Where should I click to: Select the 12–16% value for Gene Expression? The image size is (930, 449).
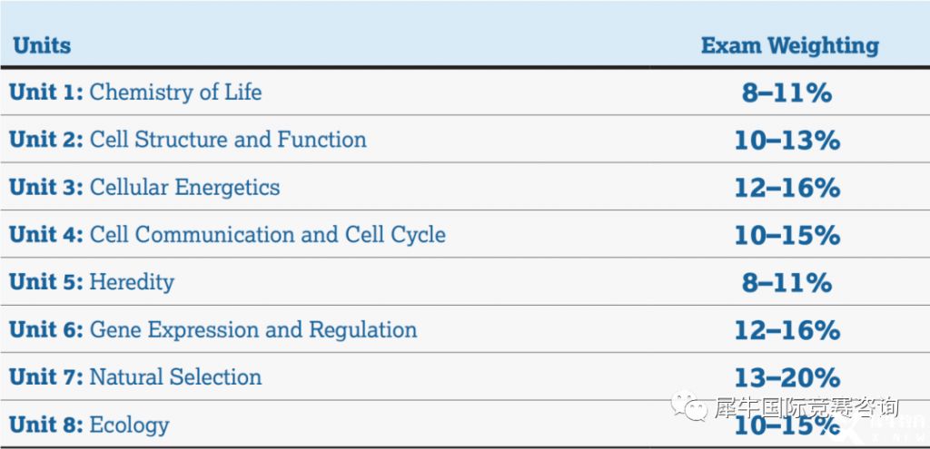click(787, 330)
